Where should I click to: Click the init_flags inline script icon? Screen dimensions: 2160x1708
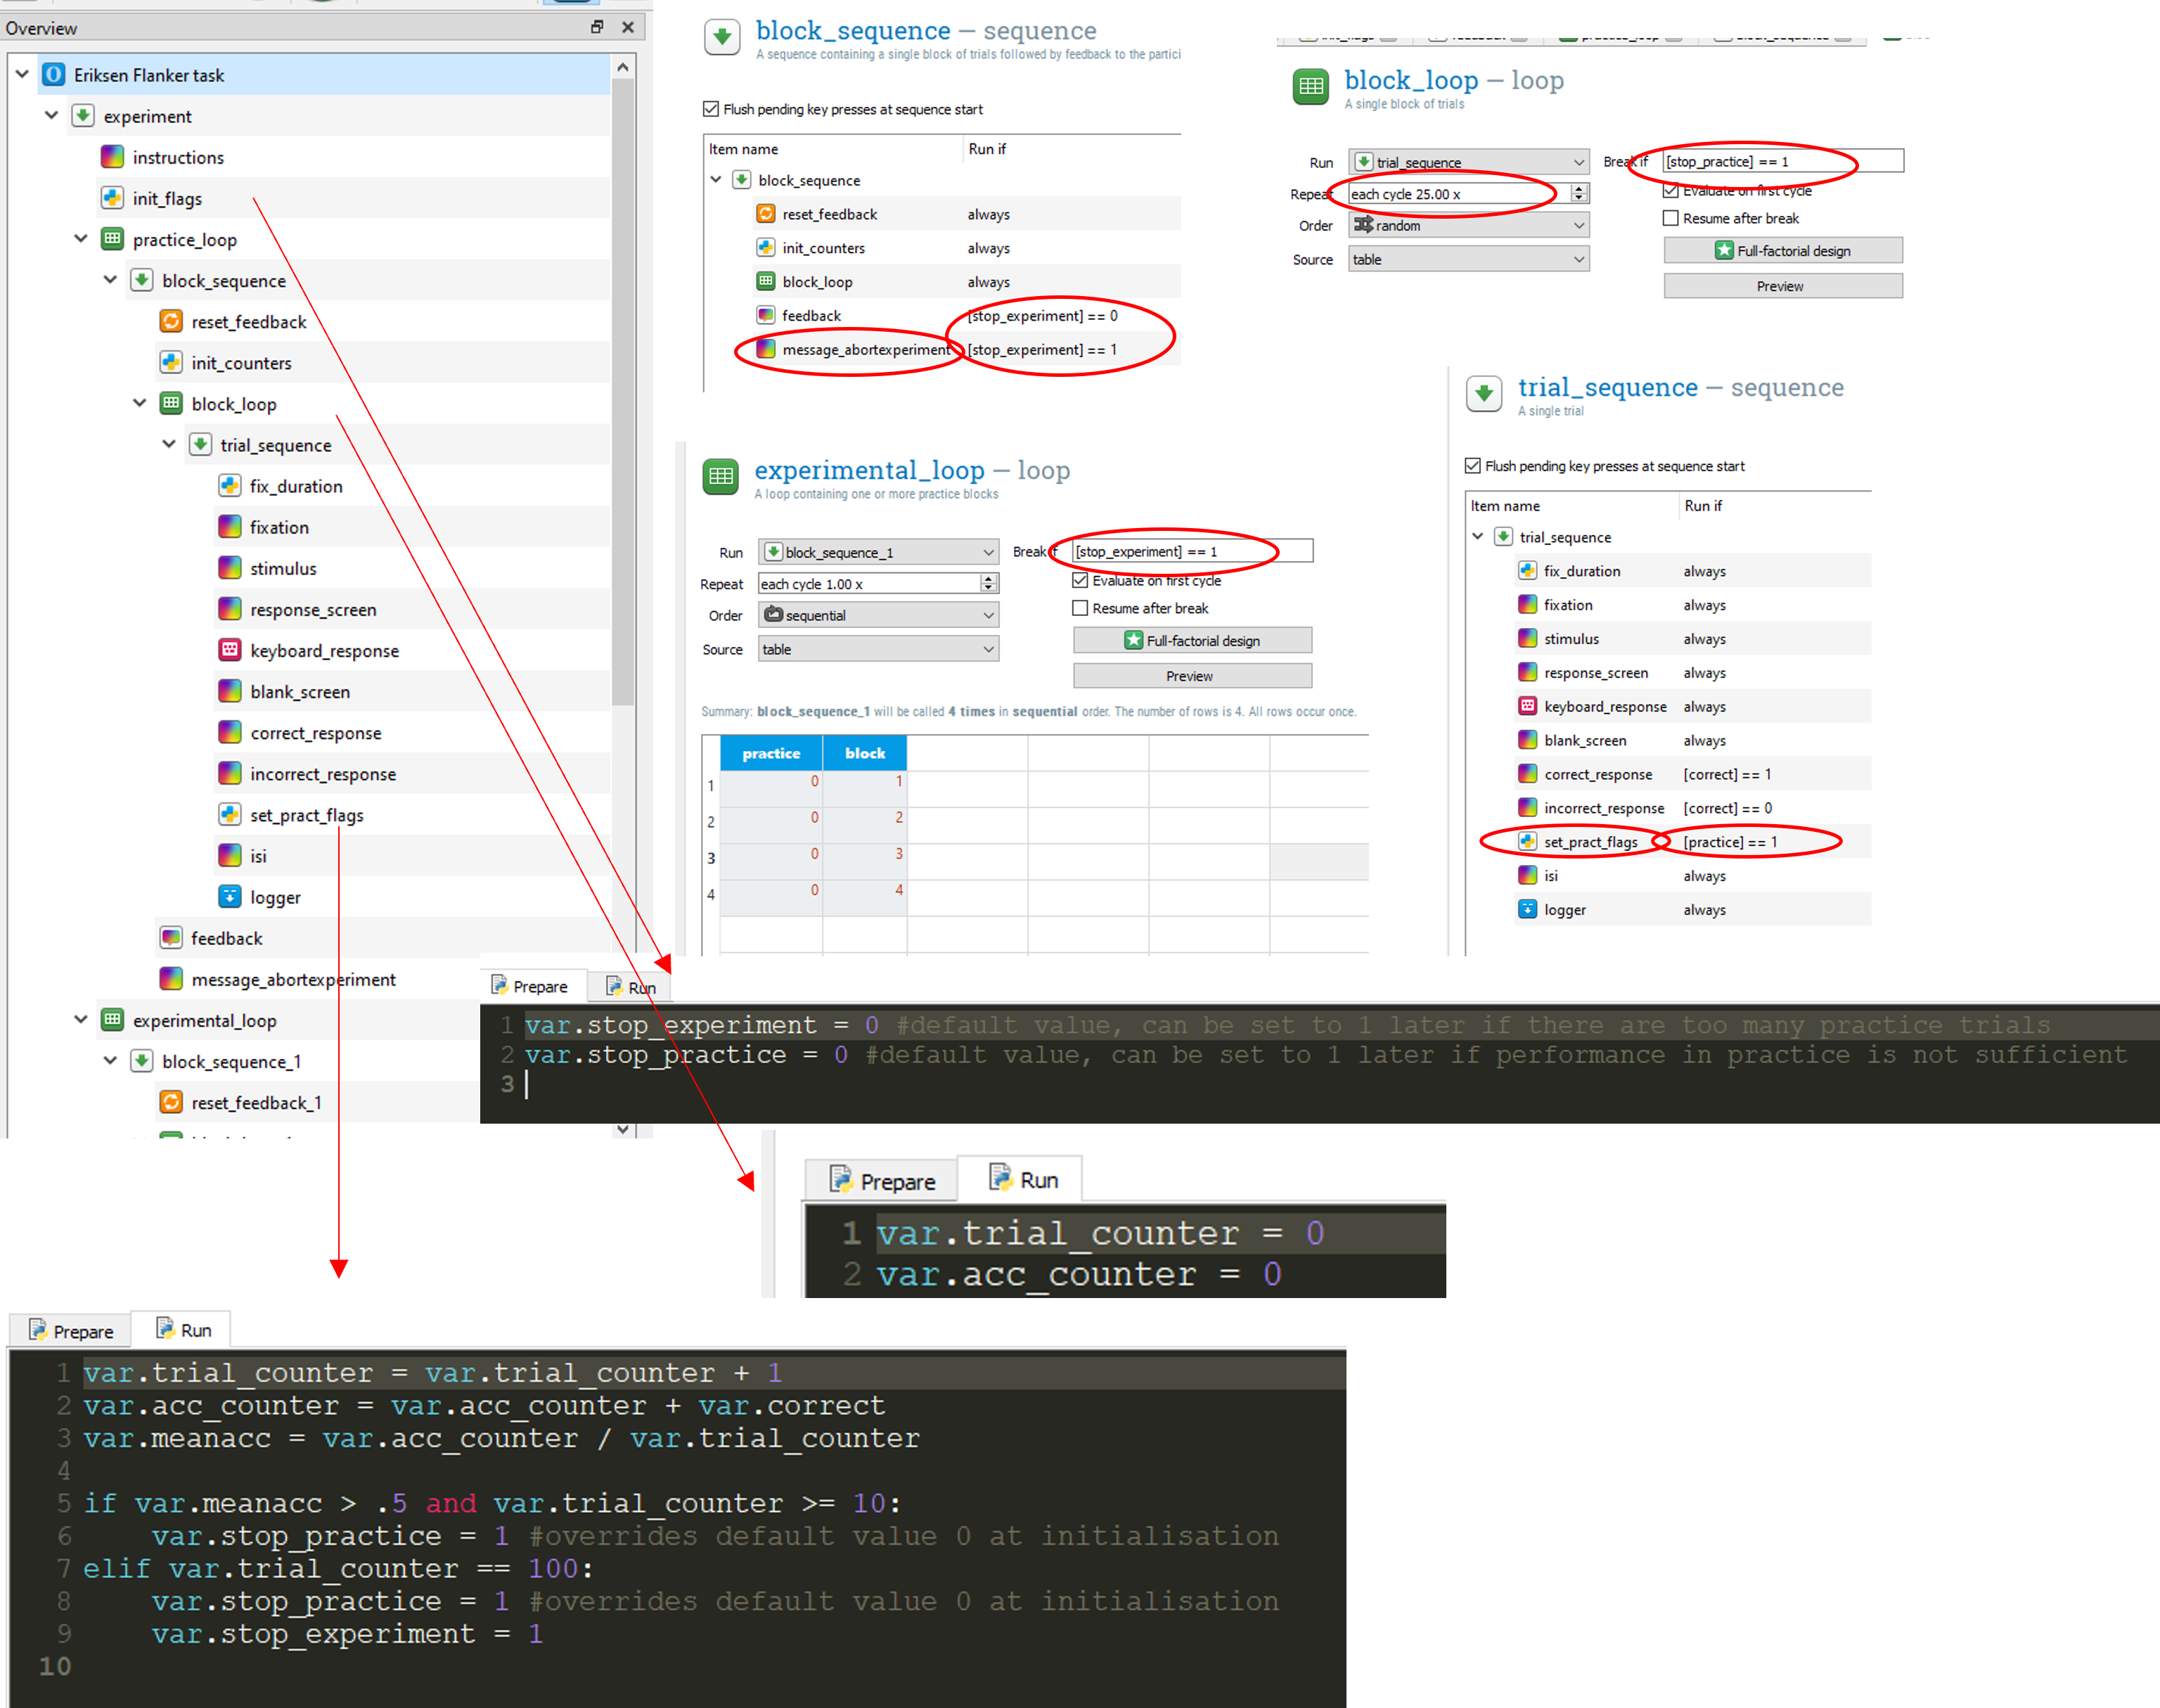pos(113,198)
